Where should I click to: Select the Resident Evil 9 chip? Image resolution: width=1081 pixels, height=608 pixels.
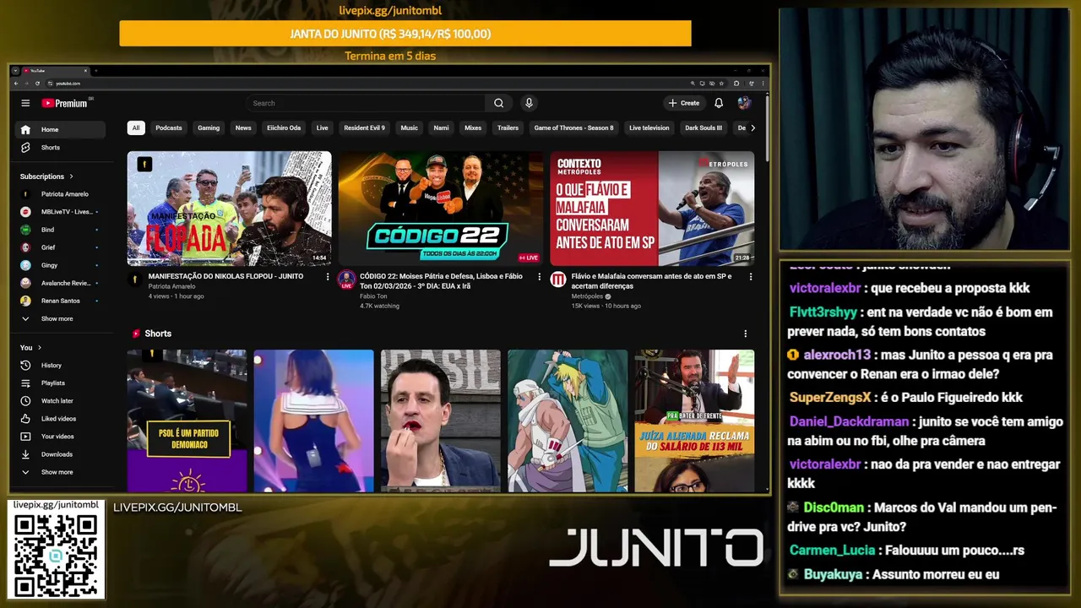point(365,128)
